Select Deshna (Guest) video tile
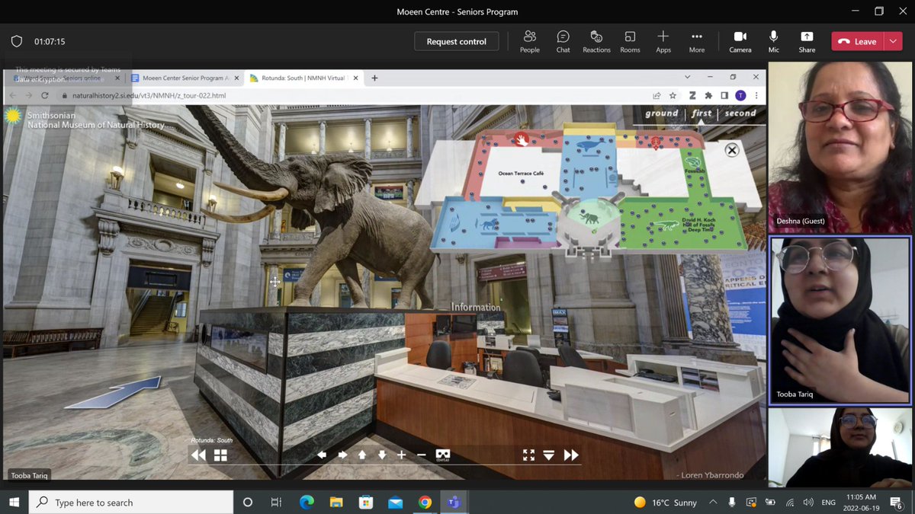Image resolution: width=915 pixels, height=514 pixels. (840, 147)
